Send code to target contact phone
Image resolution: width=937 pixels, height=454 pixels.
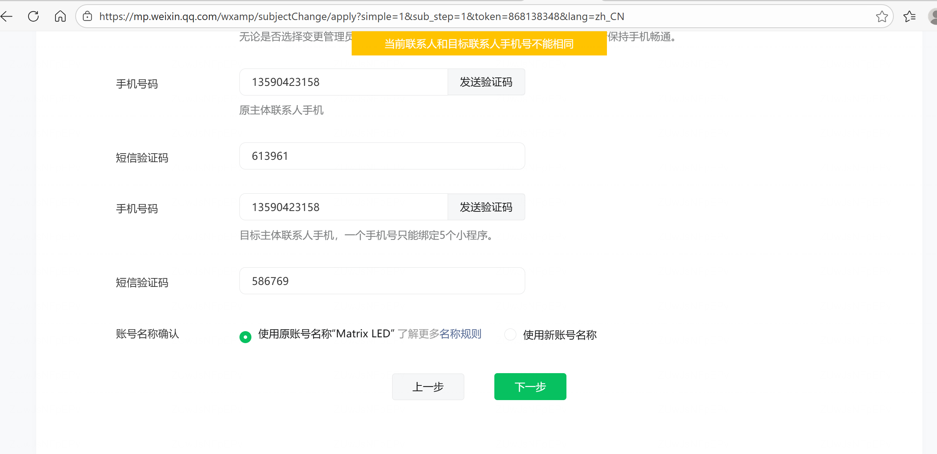click(x=486, y=207)
